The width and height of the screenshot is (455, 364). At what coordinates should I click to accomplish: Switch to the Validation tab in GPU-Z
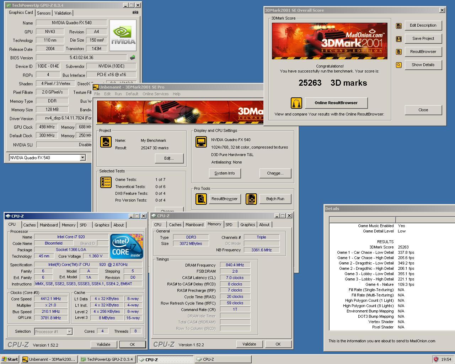click(x=63, y=13)
